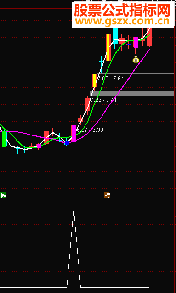The width and height of the screenshot is (176, 293).
Task: Click the magenta candle above the money bag
Action: pos(136,43)
